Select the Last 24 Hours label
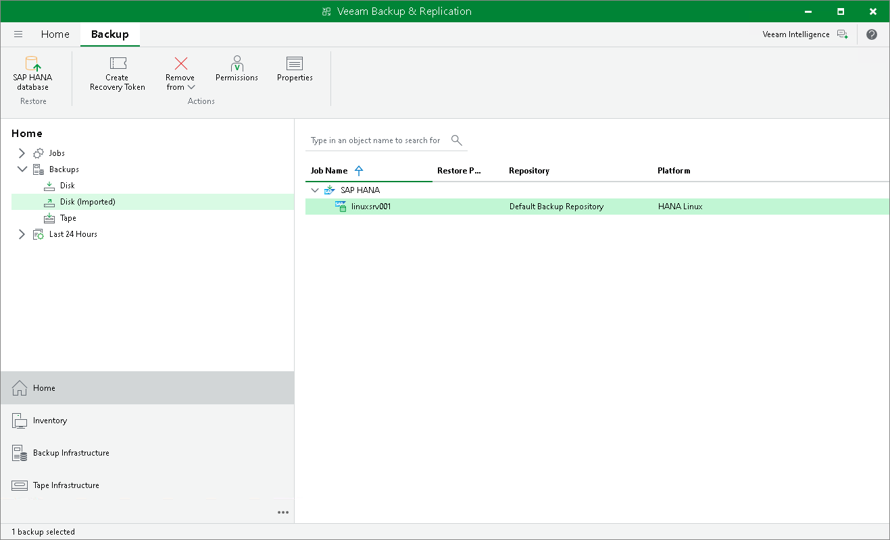The image size is (890, 540). coord(73,234)
